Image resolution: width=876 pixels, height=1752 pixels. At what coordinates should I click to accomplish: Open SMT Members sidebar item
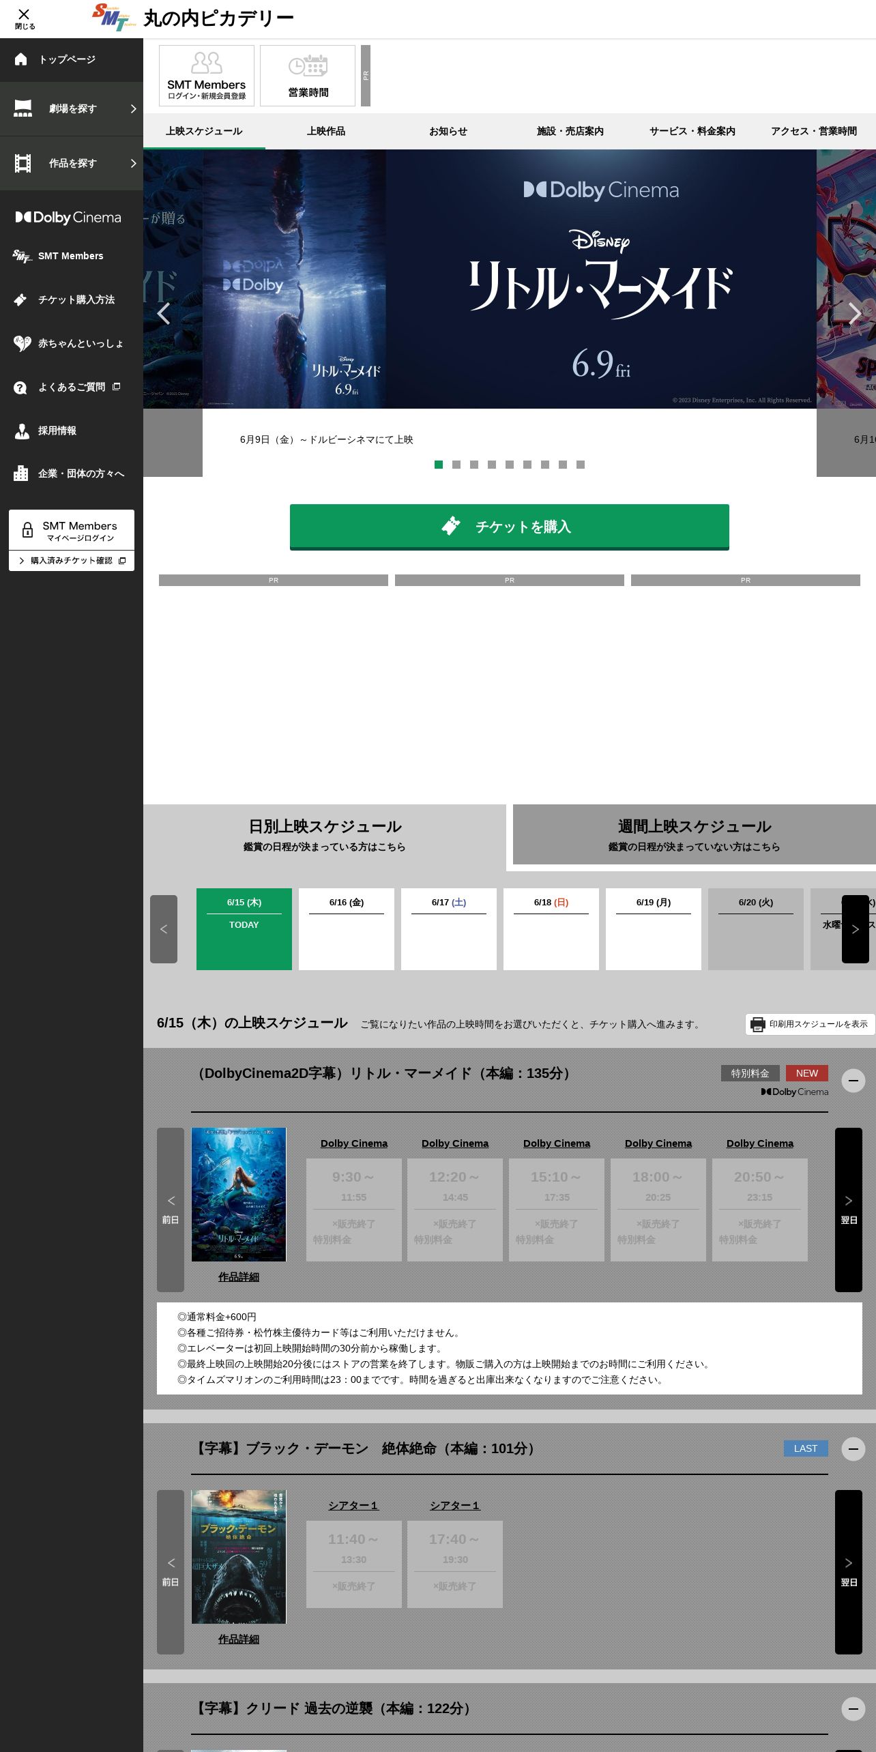click(x=72, y=256)
